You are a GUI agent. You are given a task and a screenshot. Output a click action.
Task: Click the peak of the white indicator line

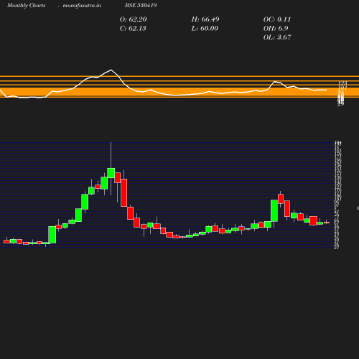click(x=111, y=70)
